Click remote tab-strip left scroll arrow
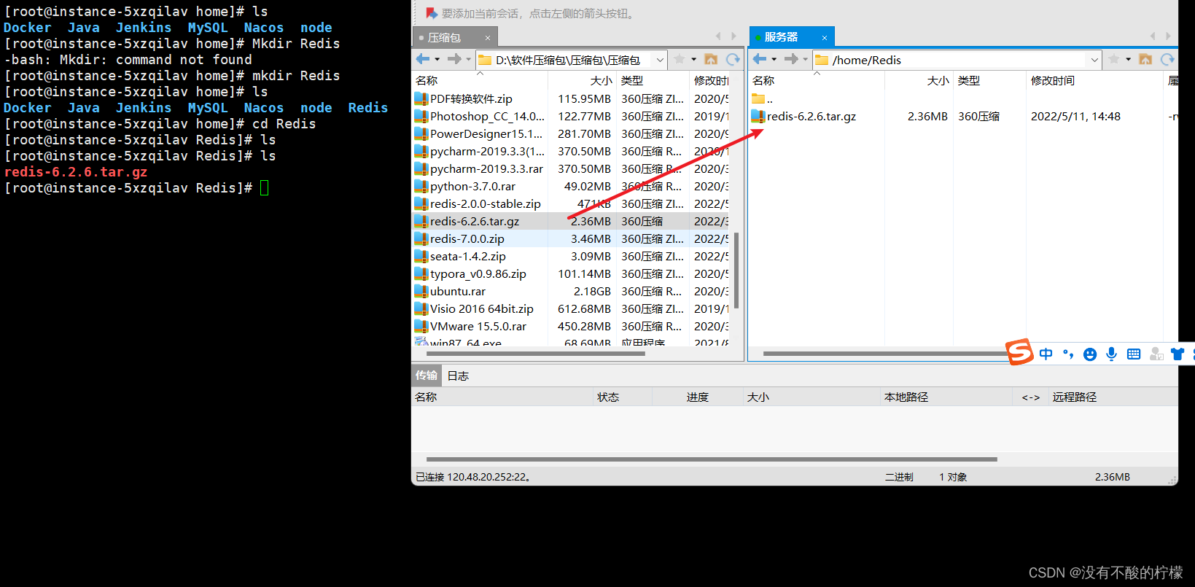 click(x=1153, y=36)
